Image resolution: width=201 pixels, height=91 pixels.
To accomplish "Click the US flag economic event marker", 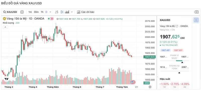I will [133, 82].
